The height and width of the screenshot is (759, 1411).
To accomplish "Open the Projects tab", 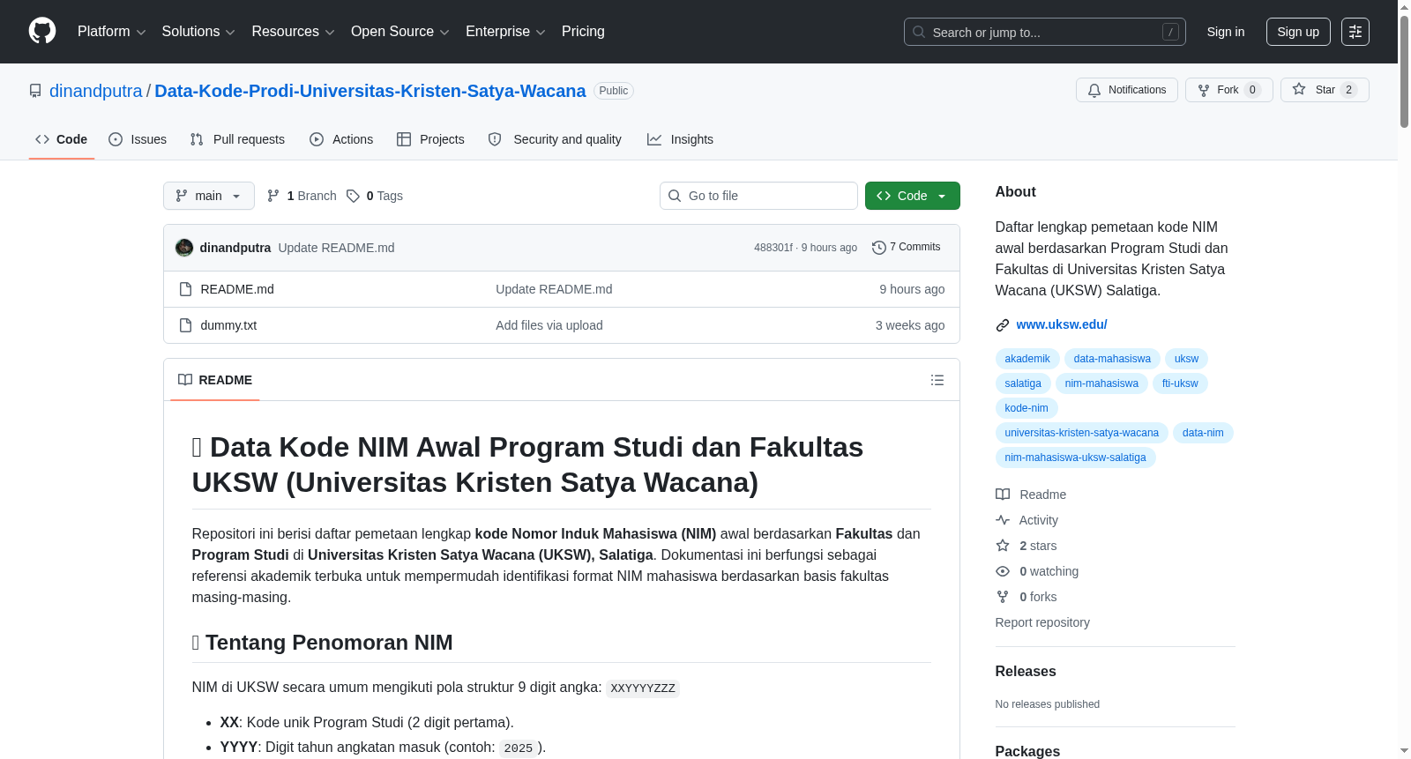I will 430,139.
